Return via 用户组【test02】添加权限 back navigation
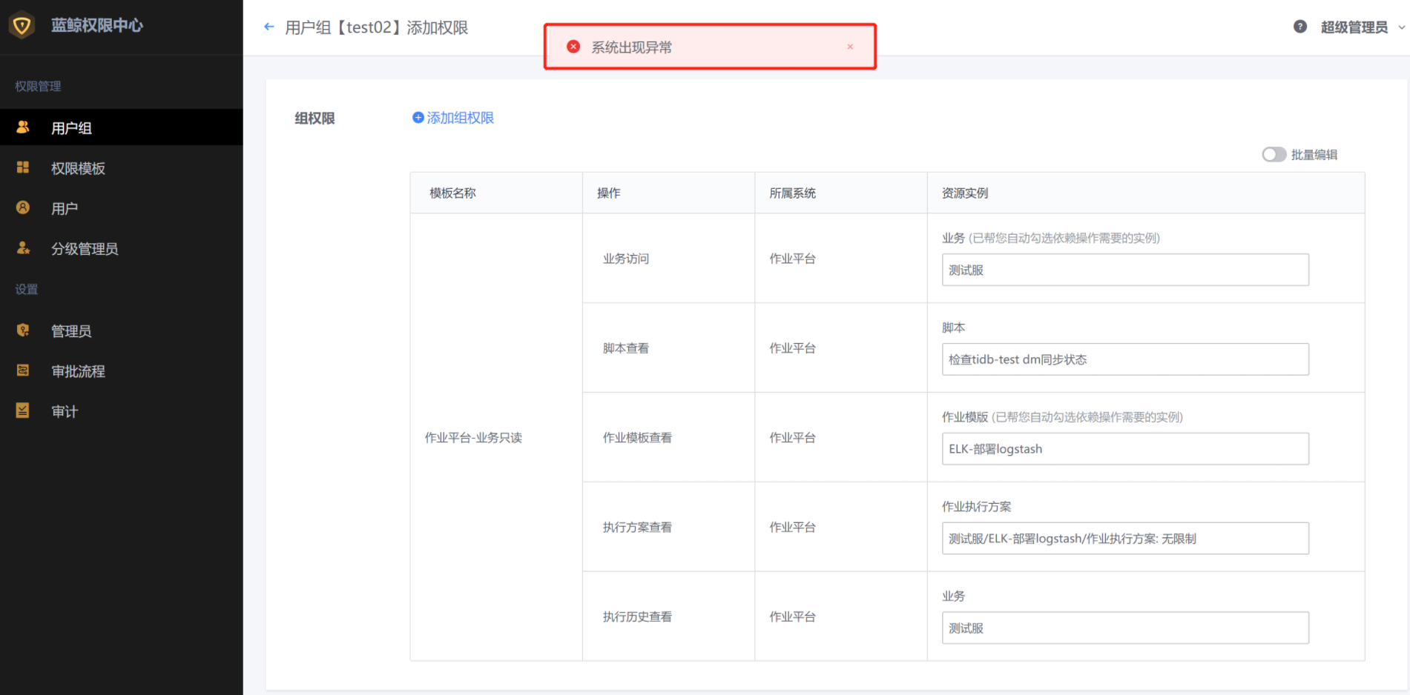1410x695 pixels. coord(375,26)
